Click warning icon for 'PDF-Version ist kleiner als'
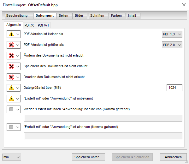 (x=11, y=34)
